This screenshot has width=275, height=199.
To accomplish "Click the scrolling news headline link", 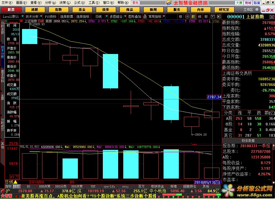I will tap(89, 196).
